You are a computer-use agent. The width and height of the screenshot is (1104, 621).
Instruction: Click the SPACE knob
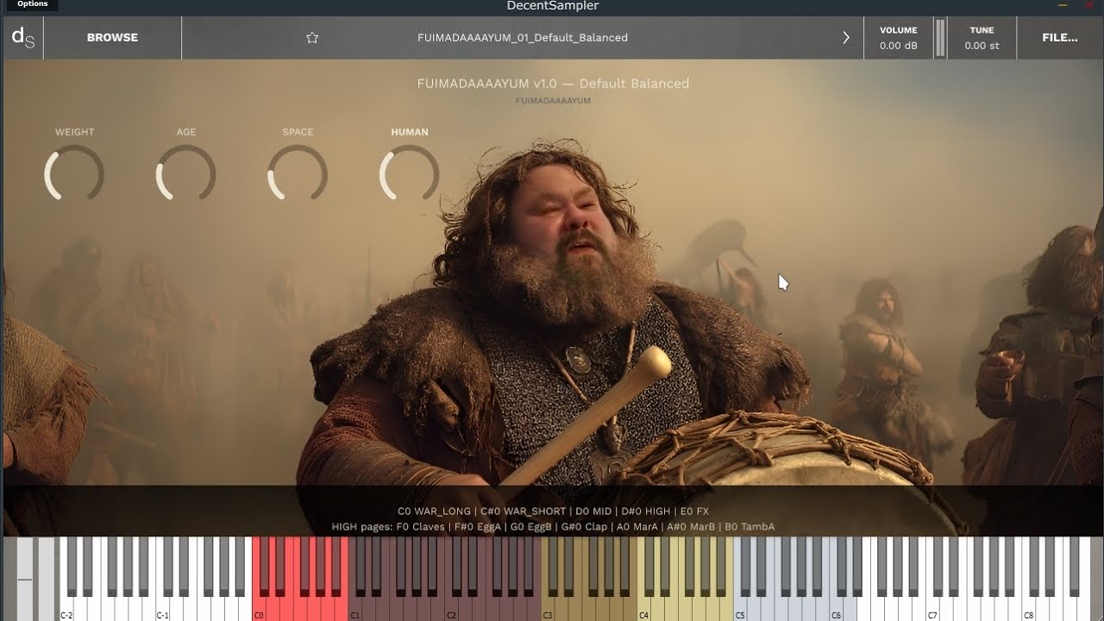pos(298,172)
